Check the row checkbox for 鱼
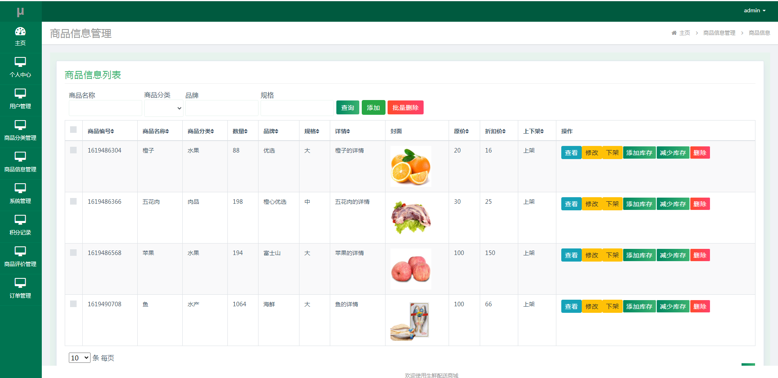This screenshot has width=778, height=378. pyautogui.click(x=73, y=304)
